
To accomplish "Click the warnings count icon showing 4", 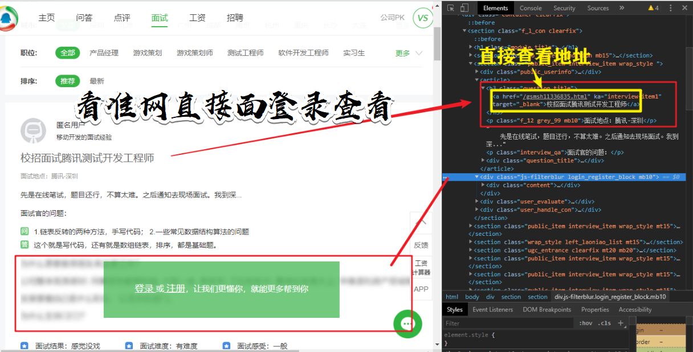I will coord(653,8).
